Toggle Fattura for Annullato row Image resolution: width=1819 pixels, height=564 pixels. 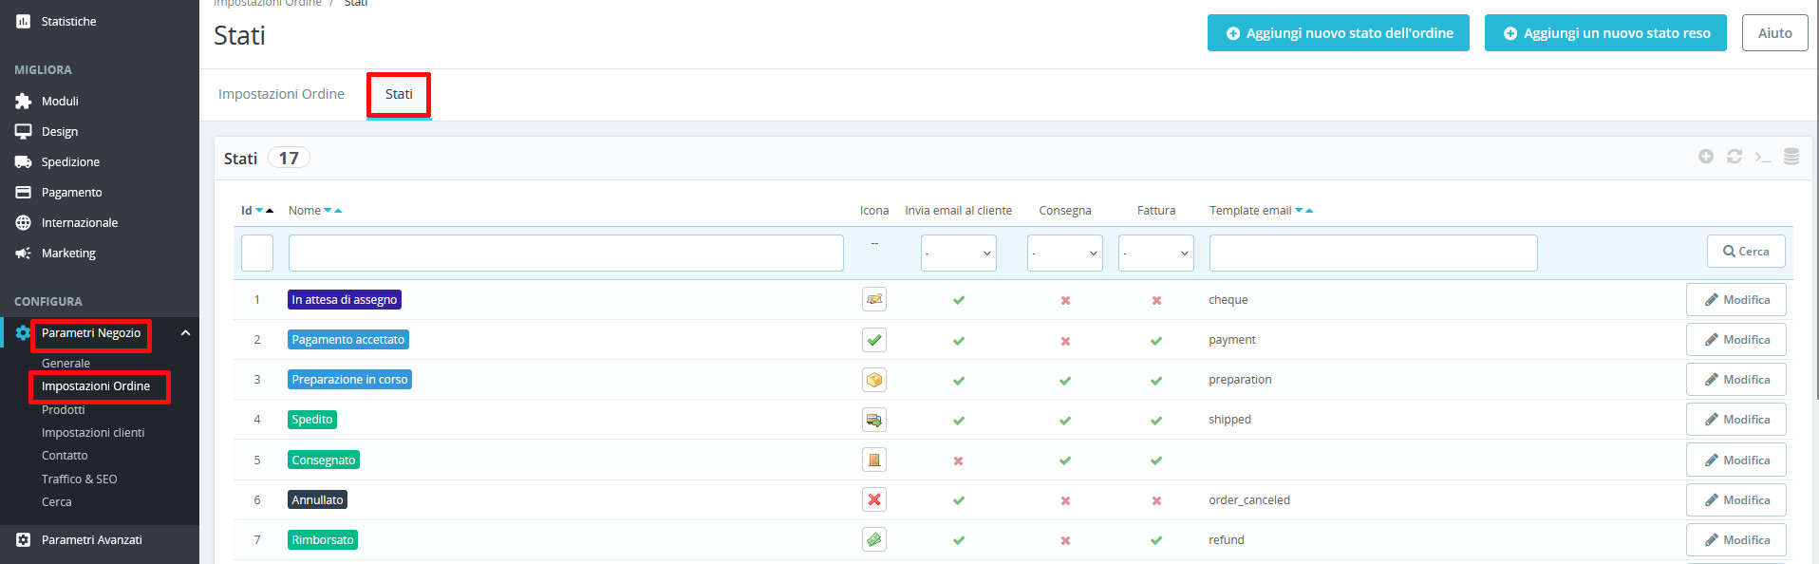[x=1156, y=500]
